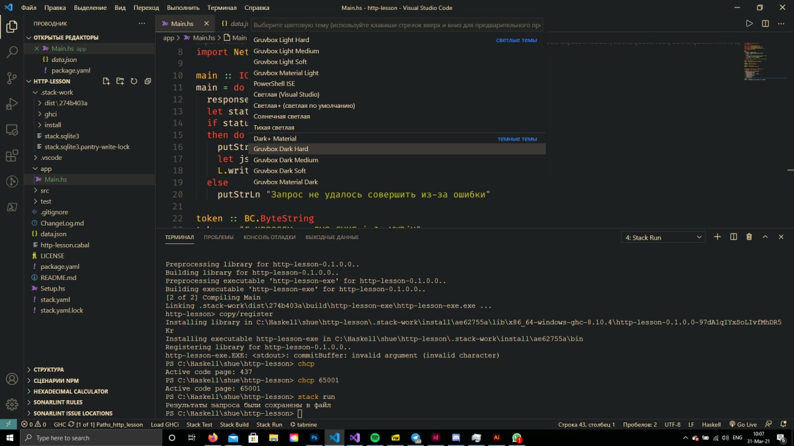Open the Файл menu
Screen dimensions: 794x446
pyautogui.click(x=29, y=8)
